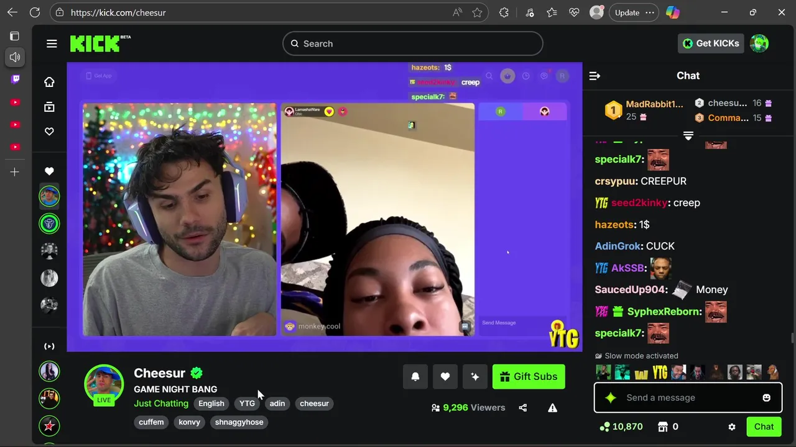Open Edge tab actions menu icon
The height and width of the screenshot is (447, 796).
point(15,36)
